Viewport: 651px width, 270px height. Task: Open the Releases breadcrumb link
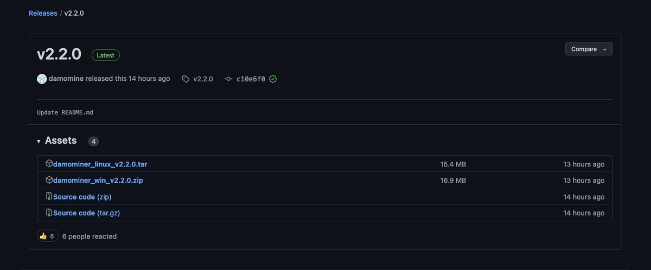(x=43, y=13)
